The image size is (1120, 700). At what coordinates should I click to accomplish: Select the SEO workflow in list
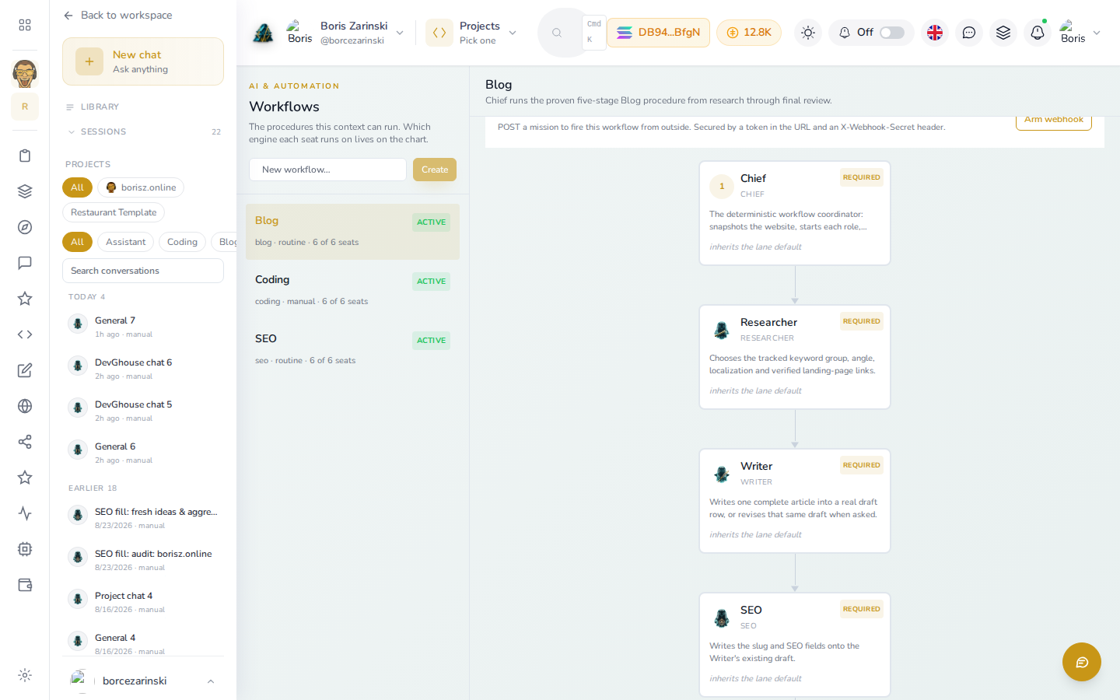click(352, 349)
